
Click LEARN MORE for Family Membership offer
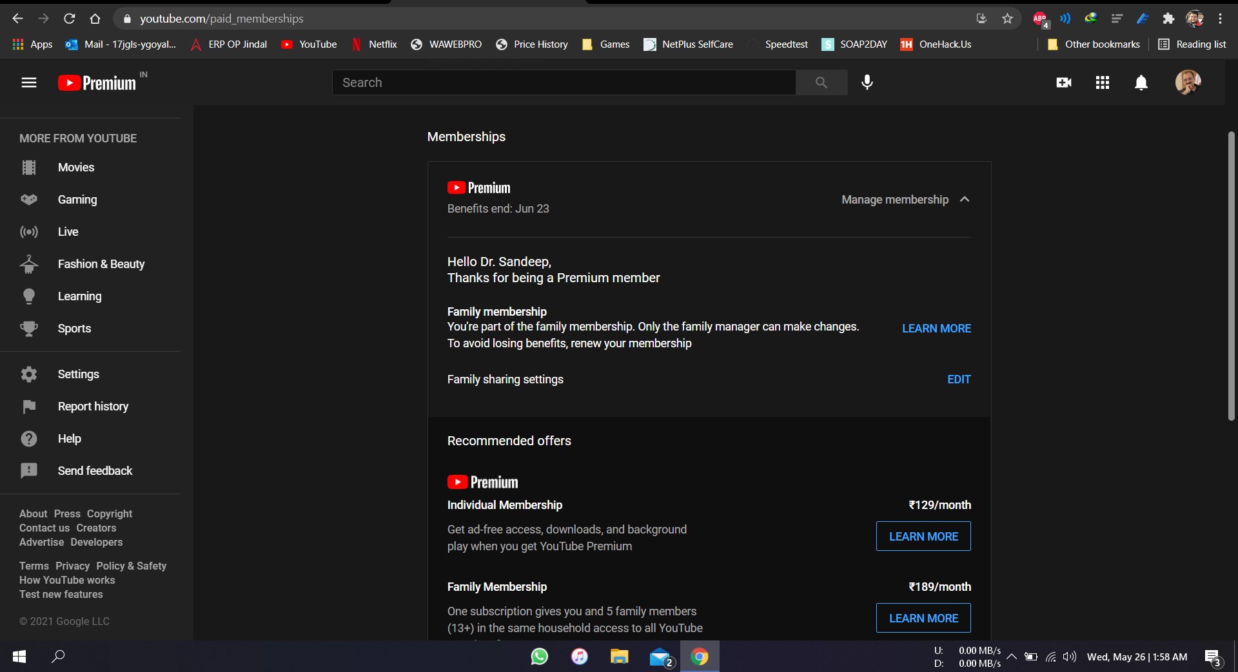click(x=923, y=618)
